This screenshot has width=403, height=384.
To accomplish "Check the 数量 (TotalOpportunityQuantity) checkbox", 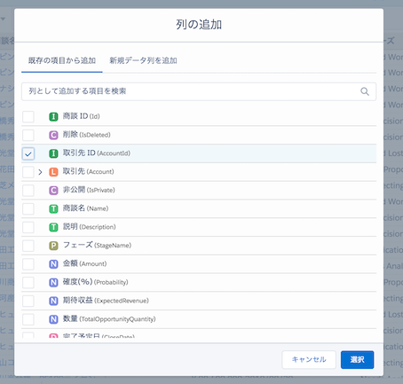I will click(x=28, y=319).
